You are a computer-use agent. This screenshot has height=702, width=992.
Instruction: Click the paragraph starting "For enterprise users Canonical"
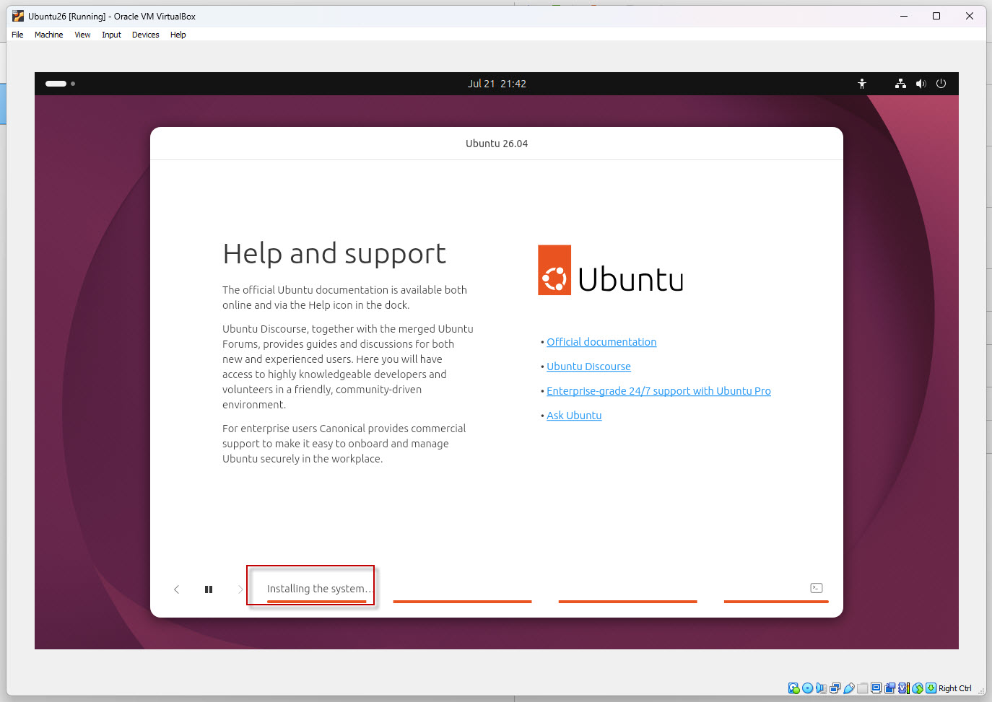344,444
